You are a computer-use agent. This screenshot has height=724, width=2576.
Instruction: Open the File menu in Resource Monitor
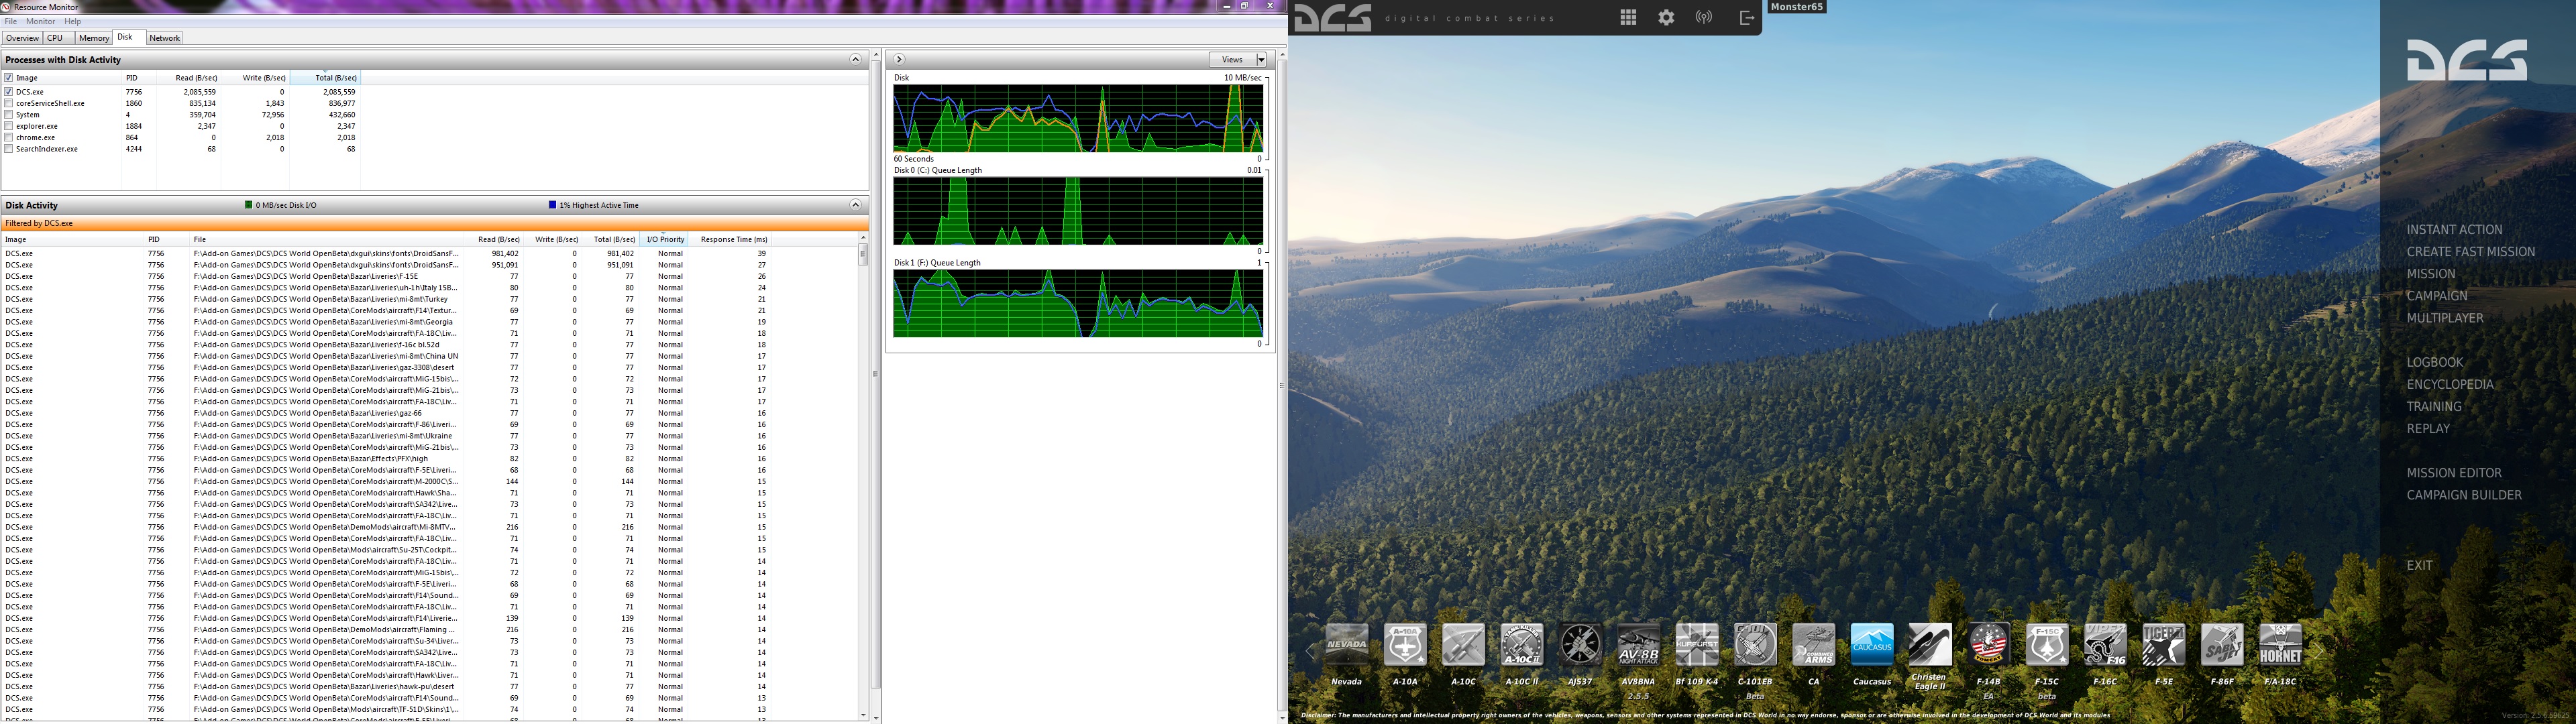(x=11, y=21)
